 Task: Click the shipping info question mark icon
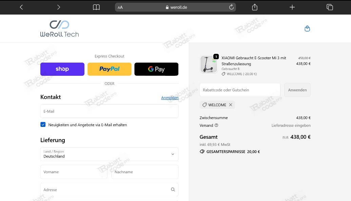216,125
